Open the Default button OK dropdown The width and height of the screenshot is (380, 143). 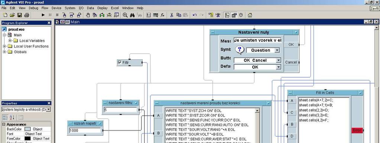[279, 67]
